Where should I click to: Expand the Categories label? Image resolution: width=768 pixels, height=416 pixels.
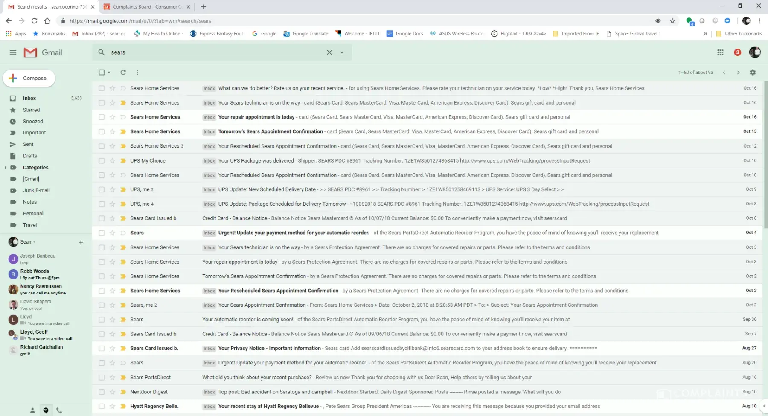click(x=5, y=167)
